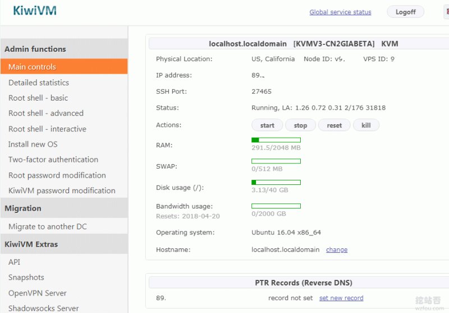Click the Bandwidth usage bar
449x313 pixels.
click(x=276, y=206)
